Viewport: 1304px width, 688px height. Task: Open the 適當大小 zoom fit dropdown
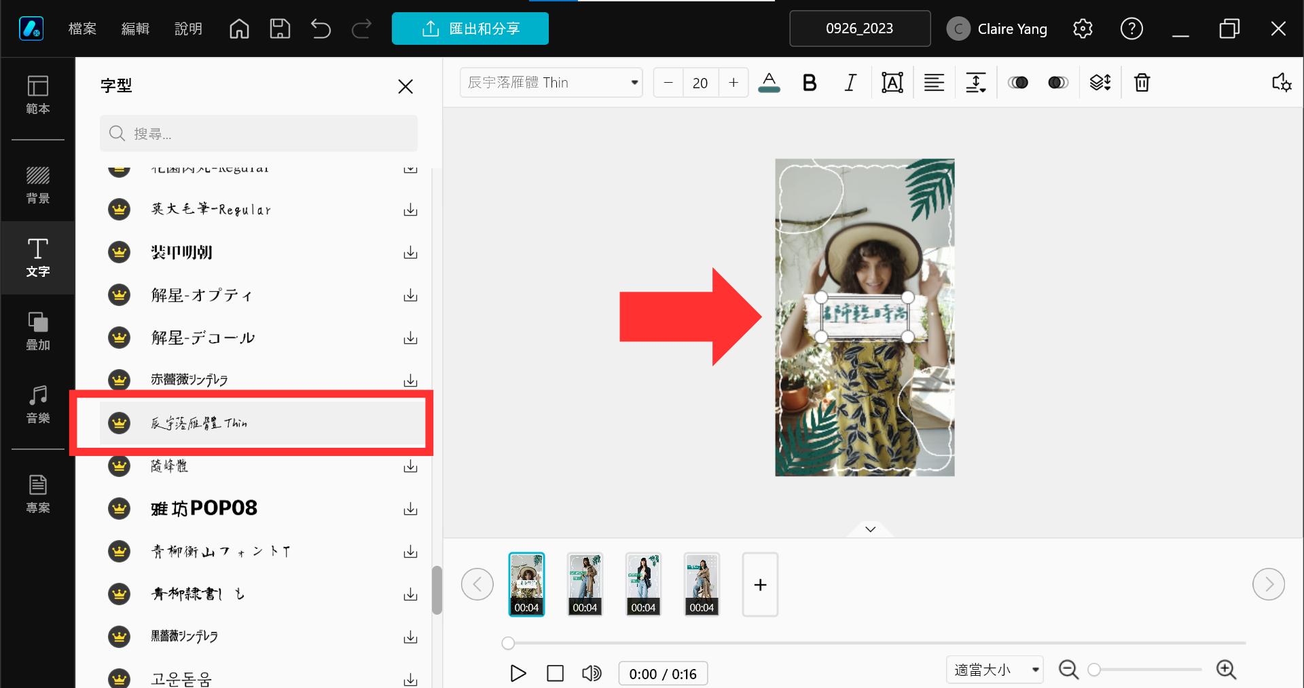coord(995,670)
